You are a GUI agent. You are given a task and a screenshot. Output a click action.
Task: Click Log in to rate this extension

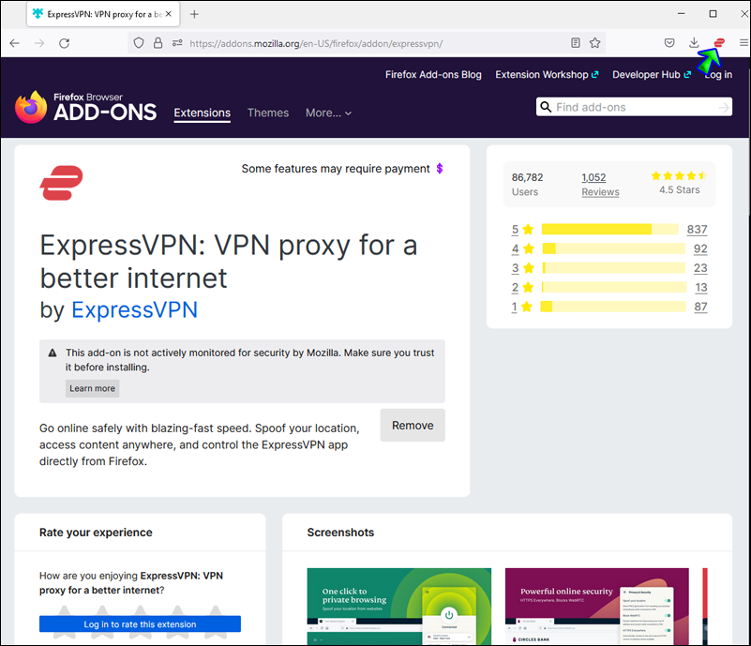(140, 624)
